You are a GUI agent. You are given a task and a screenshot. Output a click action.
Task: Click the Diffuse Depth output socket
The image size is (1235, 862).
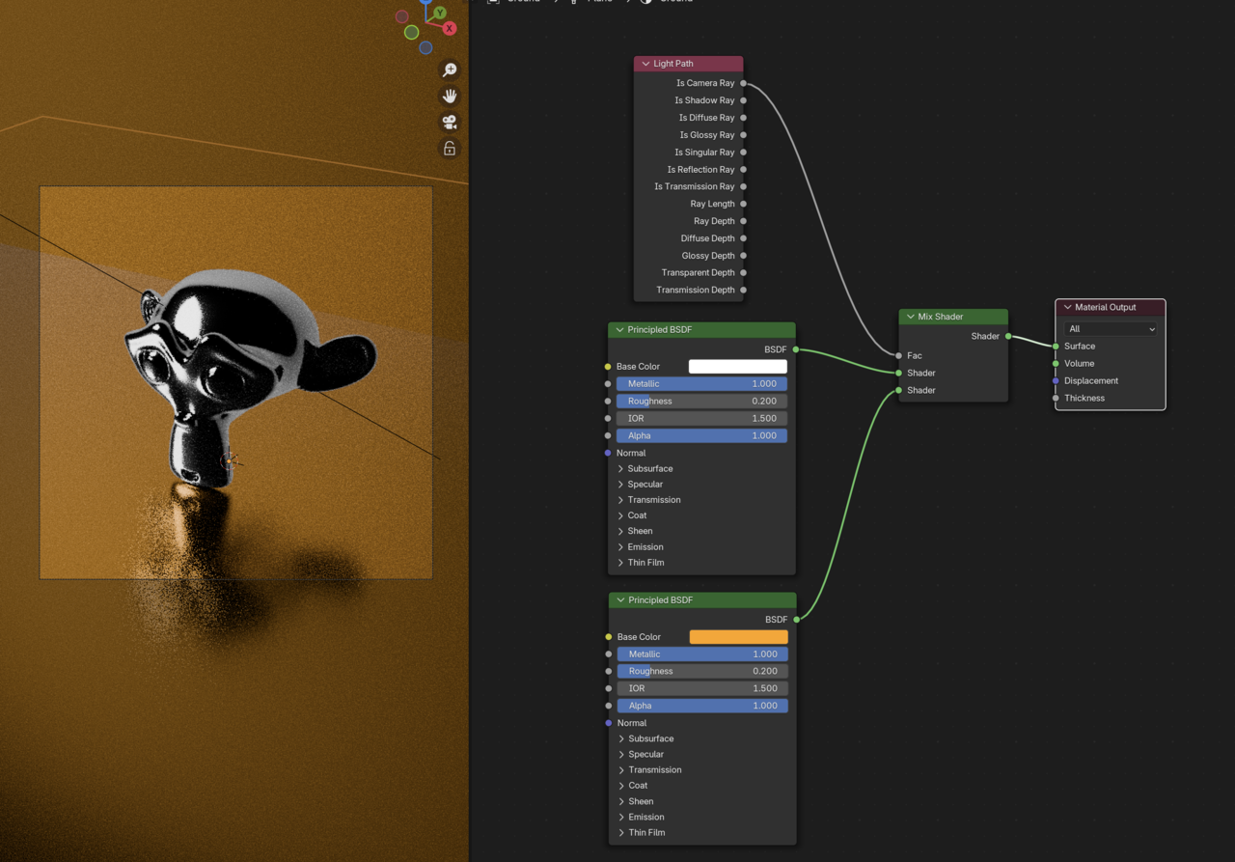tap(743, 238)
